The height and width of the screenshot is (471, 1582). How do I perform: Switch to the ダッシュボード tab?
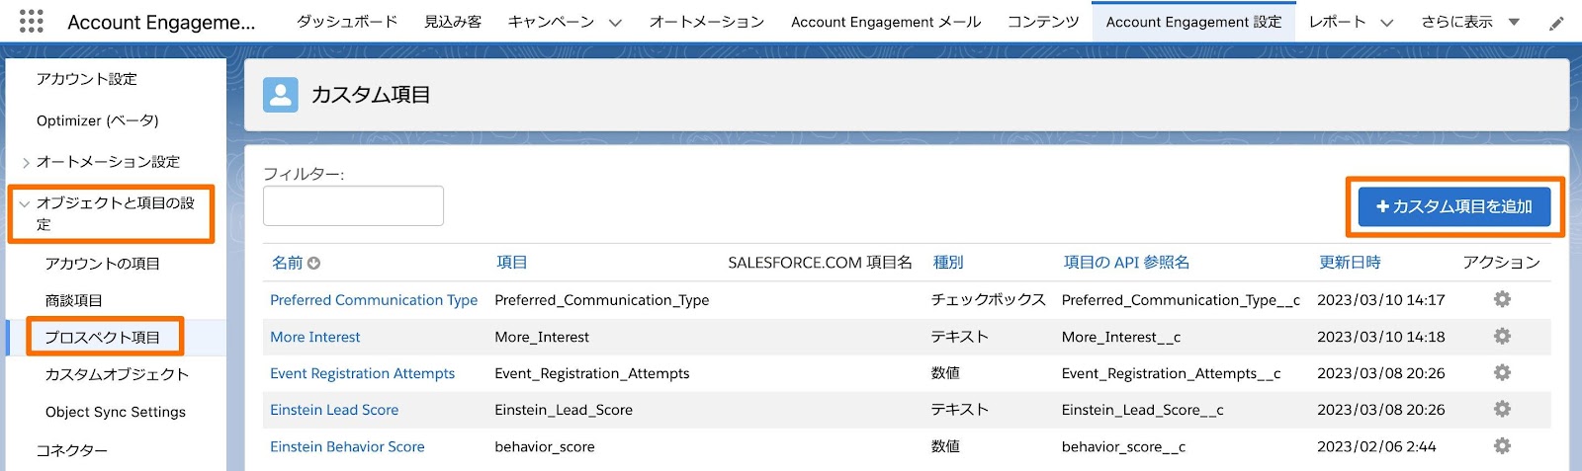point(346,22)
